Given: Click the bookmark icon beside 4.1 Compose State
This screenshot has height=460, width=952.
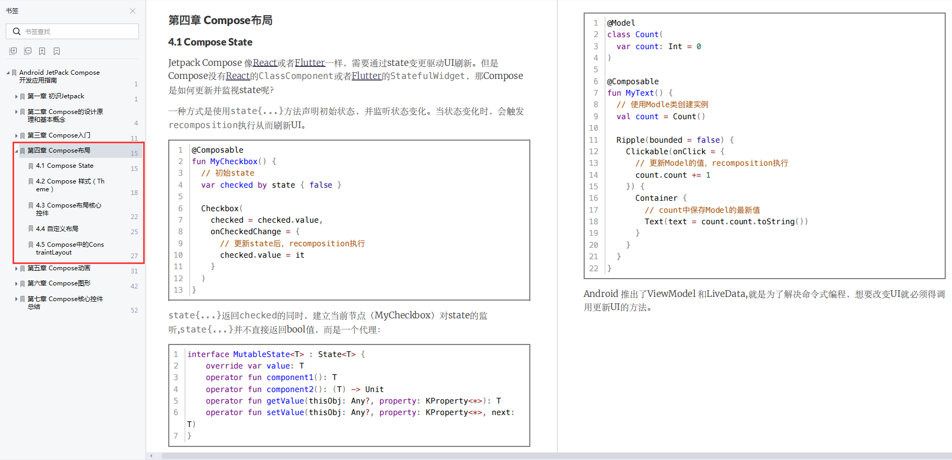Looking at the screenshot, I should (31, 166).
